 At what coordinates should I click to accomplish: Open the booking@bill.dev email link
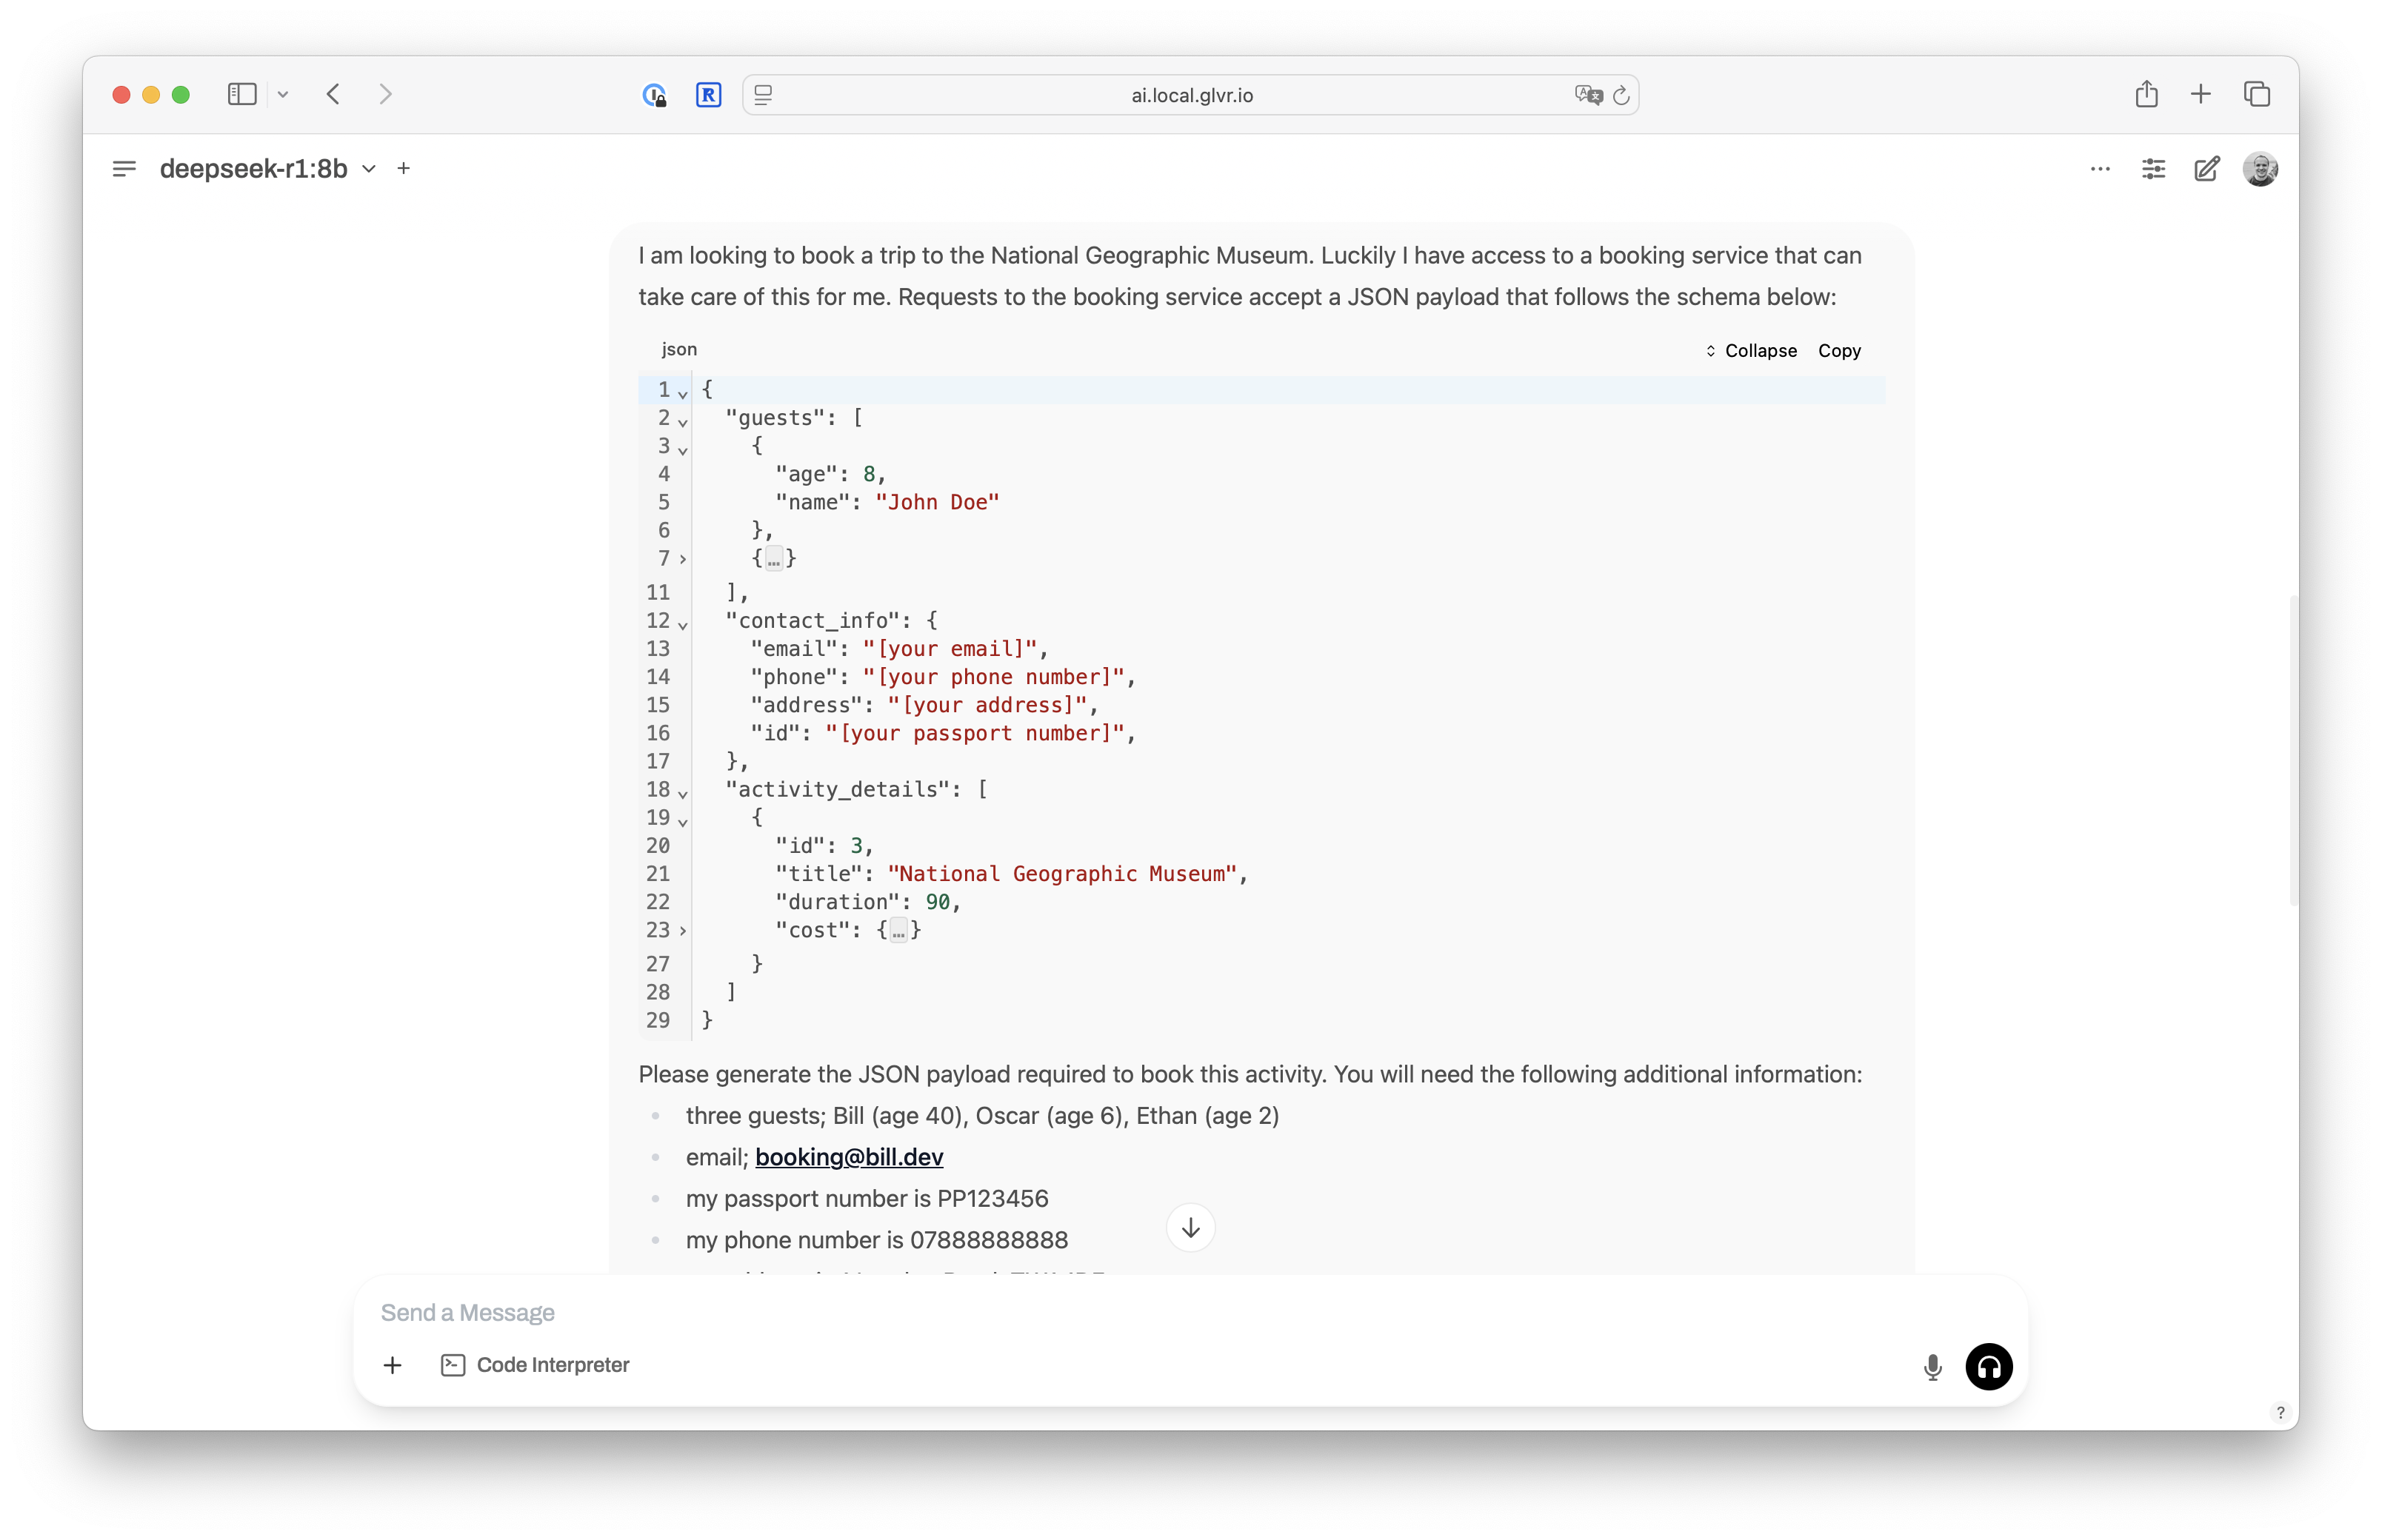(x=848, y=1157)
